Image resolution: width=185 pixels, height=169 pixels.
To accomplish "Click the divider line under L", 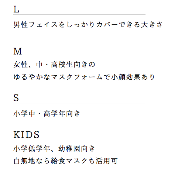I will (x=79, y=14).
